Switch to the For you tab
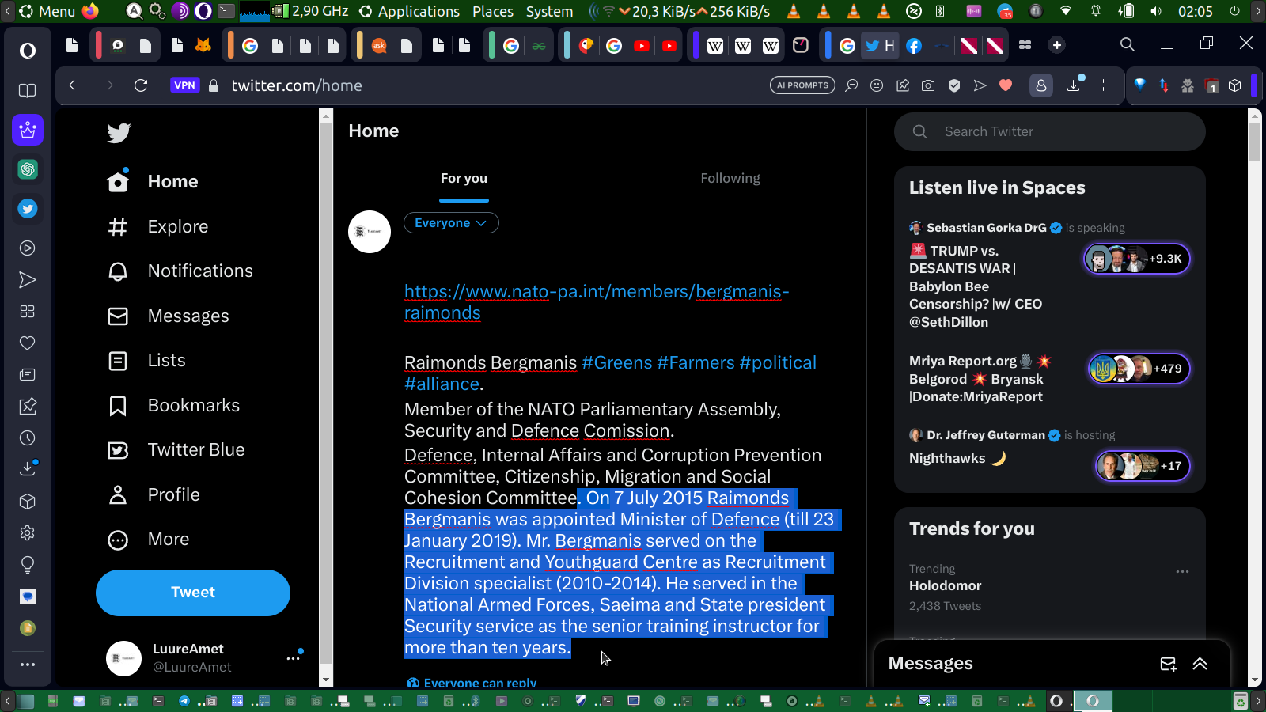This screenshot has height=712, width=1266. click(464, 179)
